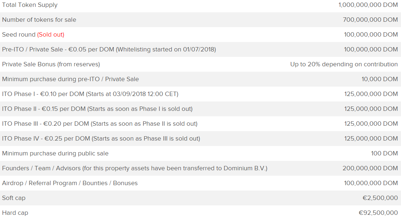Click the ITO Phase I row text
Image resolution: width=401 pixels, height=217 pixels.
[x=90, y=94]
